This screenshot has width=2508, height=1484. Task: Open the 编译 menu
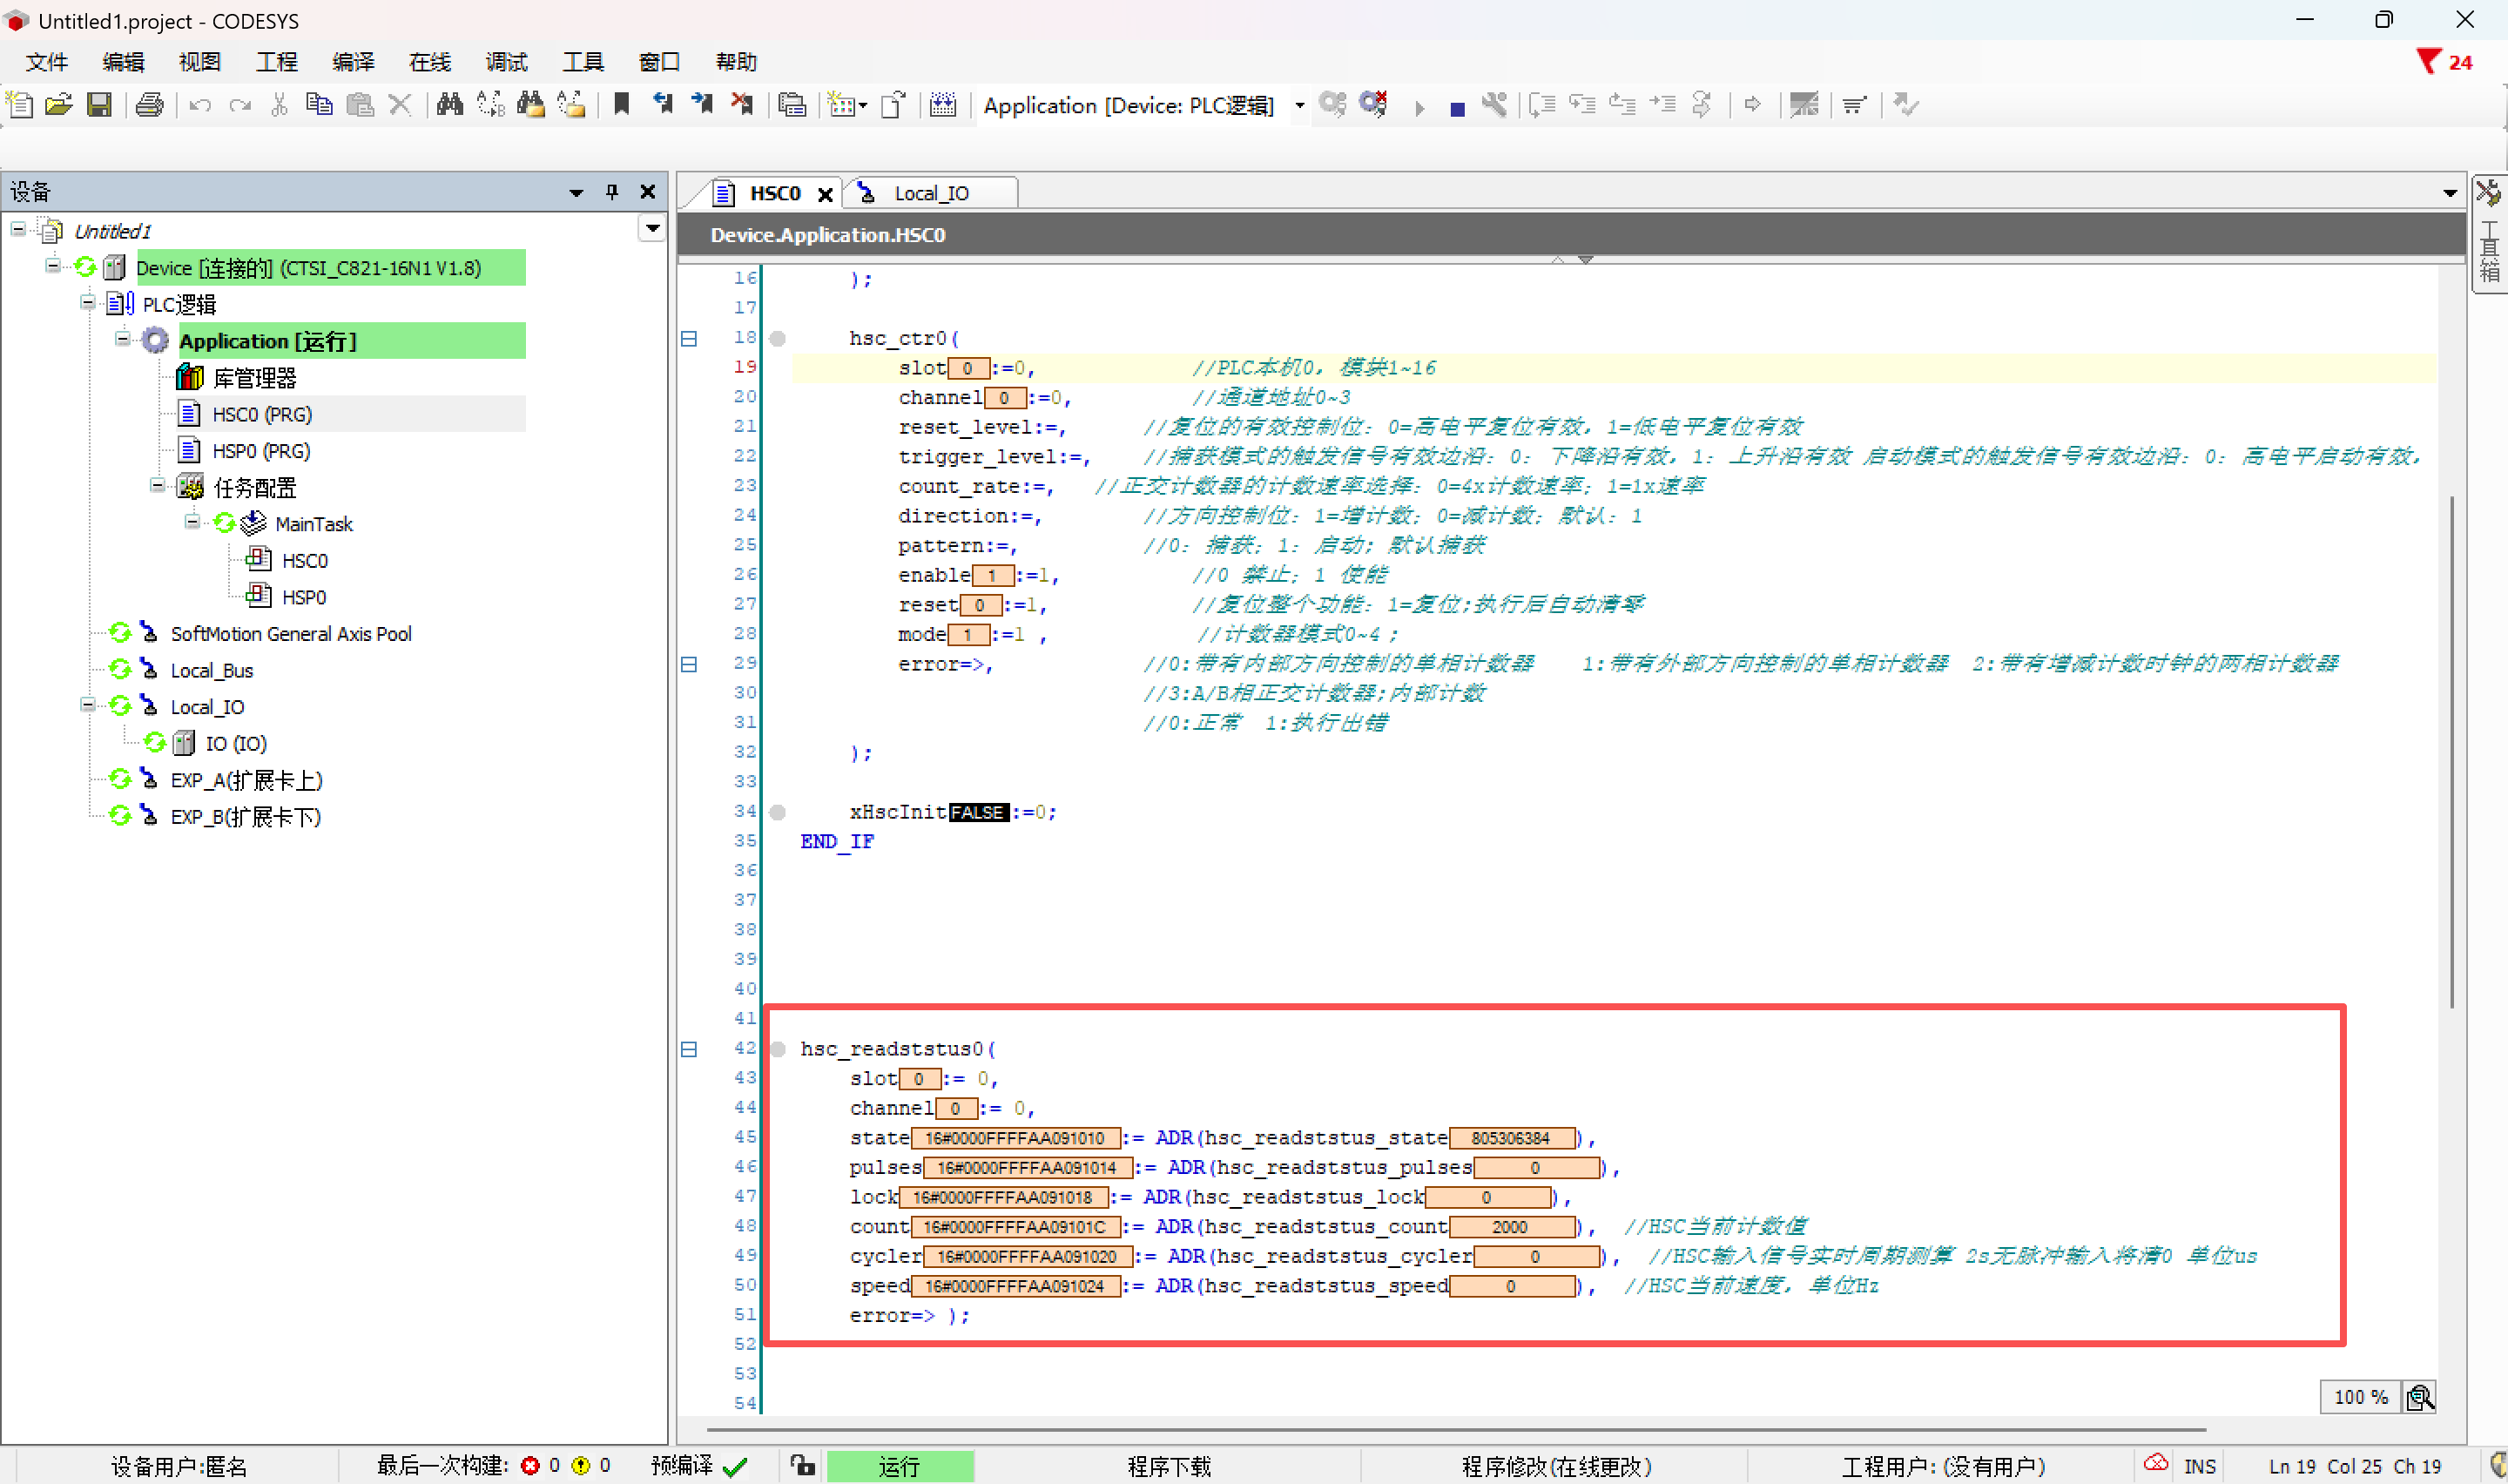[353, 62]
